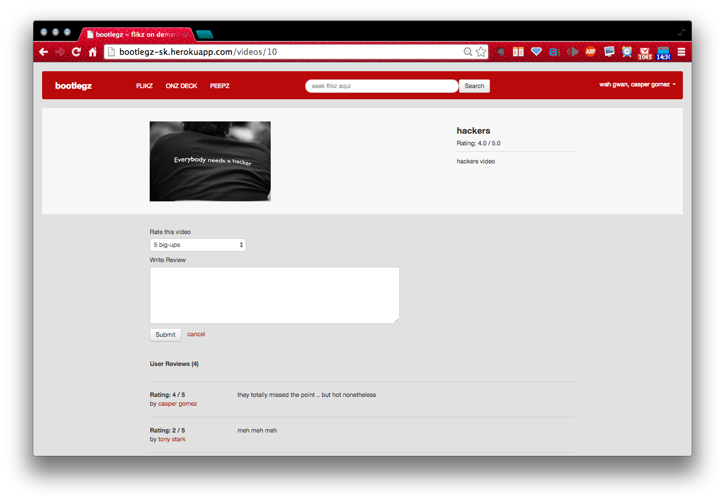Image resolution: width=725 pixels, height=502 pixels.
Task: Open a new browser tab
Action: (x=204, y=34)
